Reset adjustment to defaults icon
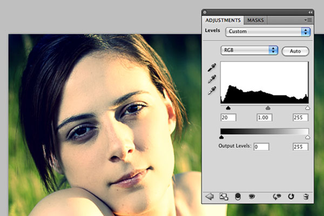 pyautogui.click(x=291, y=197)
